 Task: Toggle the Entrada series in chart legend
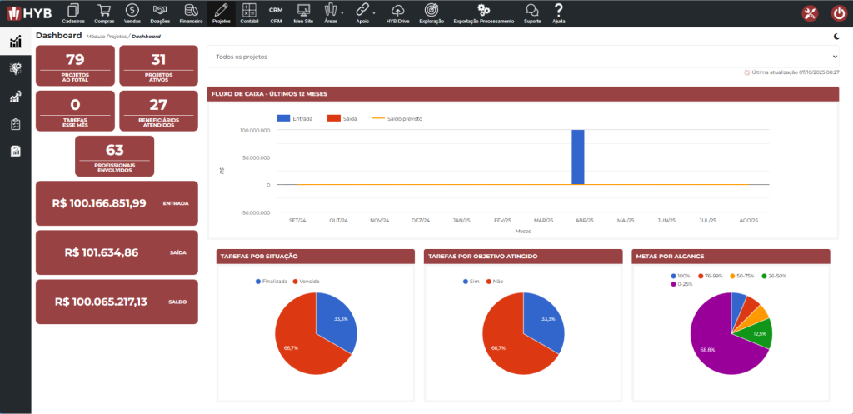(x=295, y=119)
